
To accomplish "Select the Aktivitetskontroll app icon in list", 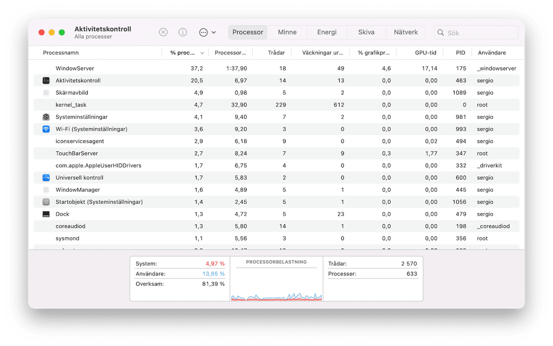I will click(46, 80).
